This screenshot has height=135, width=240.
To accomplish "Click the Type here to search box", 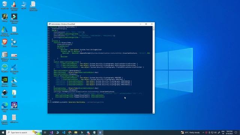I will point(24,132).
